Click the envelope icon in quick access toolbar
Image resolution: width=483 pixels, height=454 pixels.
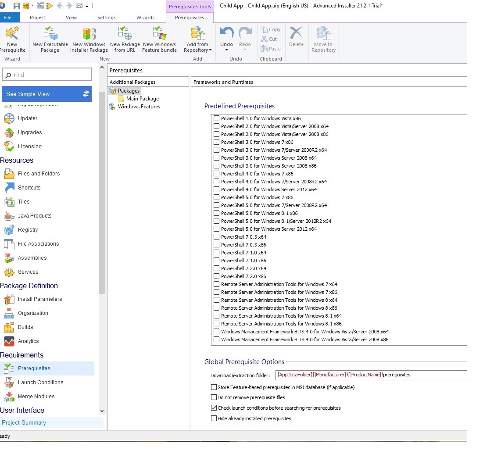click(79, 6)
